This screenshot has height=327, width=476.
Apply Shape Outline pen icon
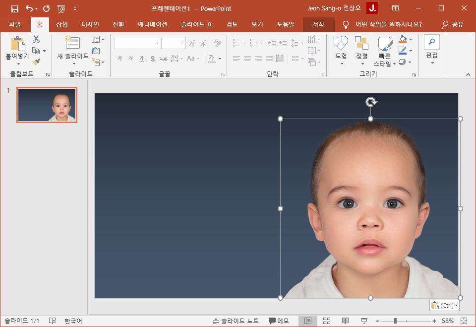(403, 51)
